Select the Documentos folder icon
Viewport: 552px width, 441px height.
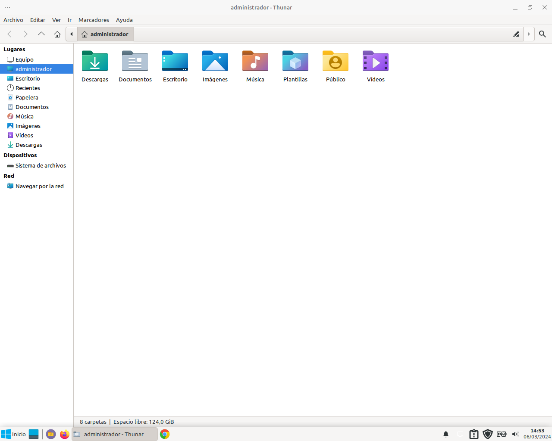click(135, 61)
